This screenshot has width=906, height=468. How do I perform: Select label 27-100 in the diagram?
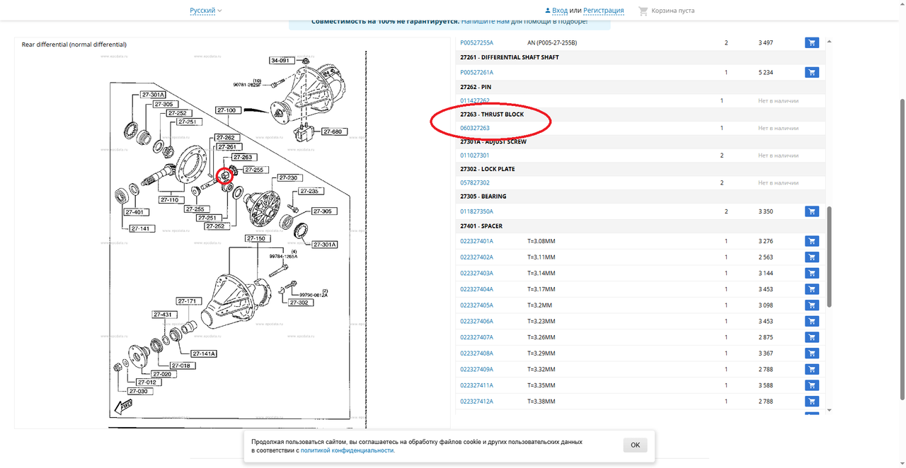[229, 110]
